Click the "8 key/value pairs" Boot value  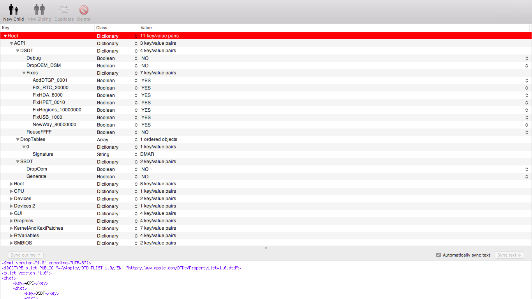click(158, 184)
